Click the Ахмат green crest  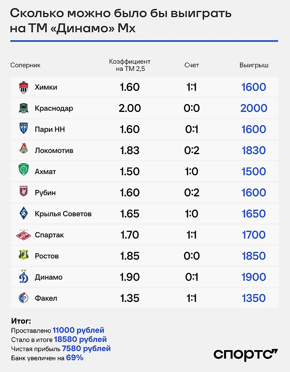coord(24,172)
